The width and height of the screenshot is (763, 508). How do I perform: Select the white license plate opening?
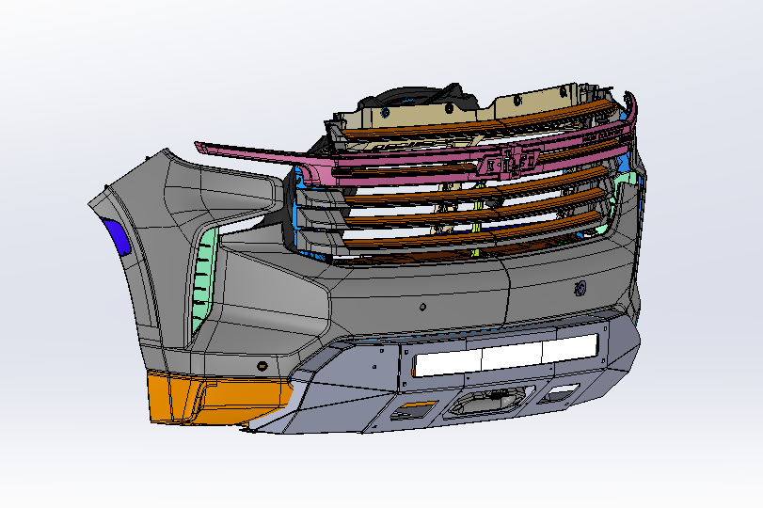(x=506, y=356)
